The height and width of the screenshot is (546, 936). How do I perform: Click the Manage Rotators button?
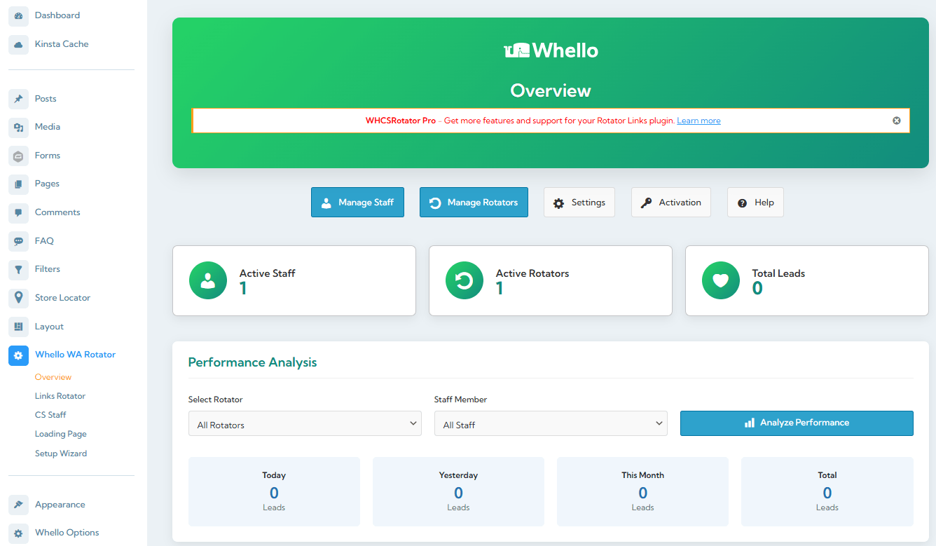[x=474, y=203]
